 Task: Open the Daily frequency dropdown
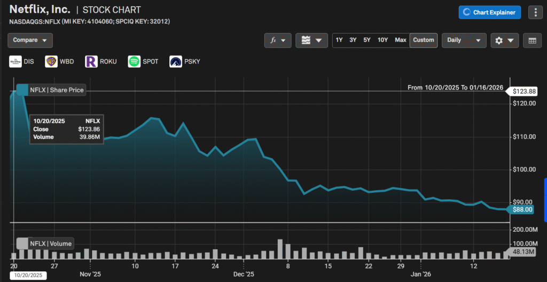(x=464, y=40)
